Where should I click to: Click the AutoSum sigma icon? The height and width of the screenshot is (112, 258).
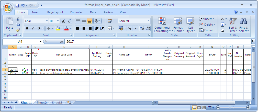(x=222, y=19)
